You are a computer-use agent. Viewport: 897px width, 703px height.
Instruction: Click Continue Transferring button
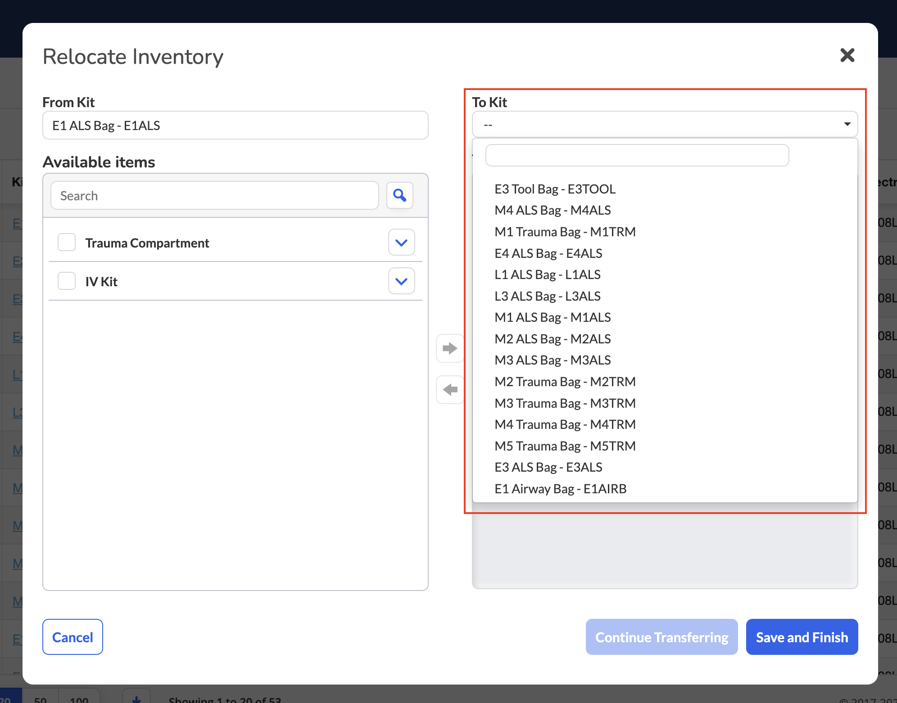coord(661,637)
